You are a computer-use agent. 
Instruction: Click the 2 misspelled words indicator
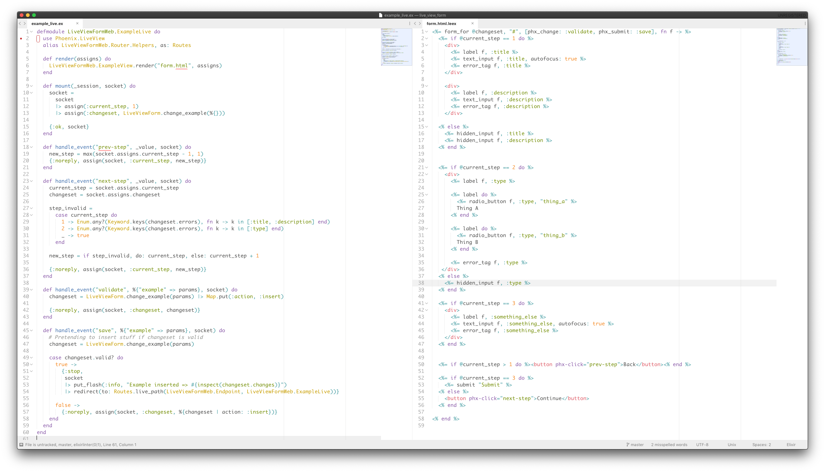pyautogui.click(x=669, y=445)
